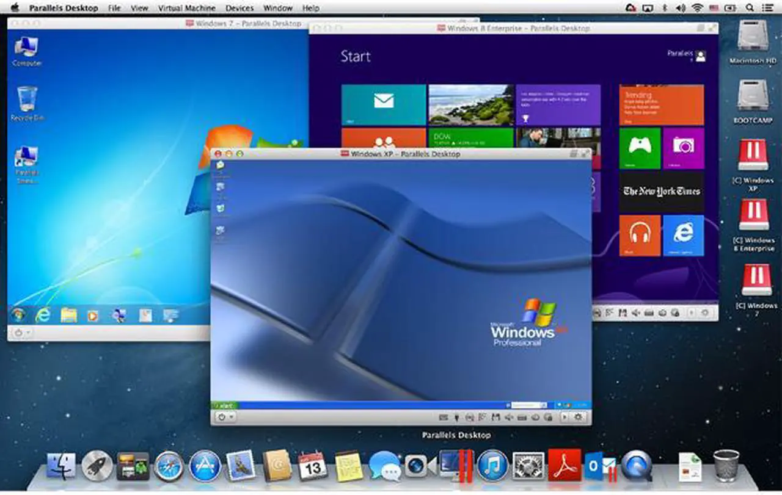
Task: Launch Launchpad rocket icon in the Dock
Action: point(97,466)
